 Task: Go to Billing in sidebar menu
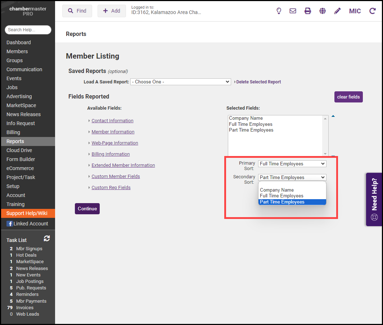(x=13, y=132)
